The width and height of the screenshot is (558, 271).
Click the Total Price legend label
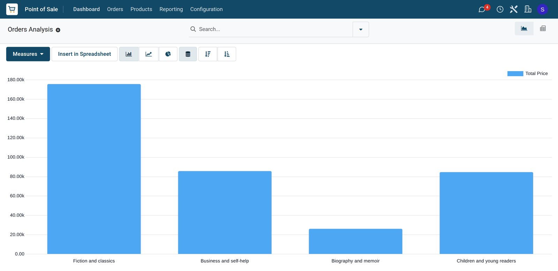[x=536, y=74]
